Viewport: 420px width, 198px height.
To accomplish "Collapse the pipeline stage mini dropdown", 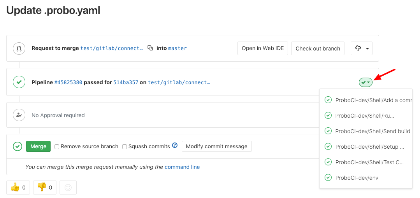I will coord(366,82).
